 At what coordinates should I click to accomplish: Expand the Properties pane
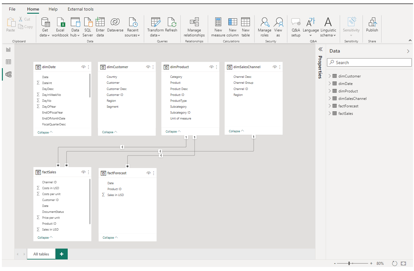pos(320,49)
